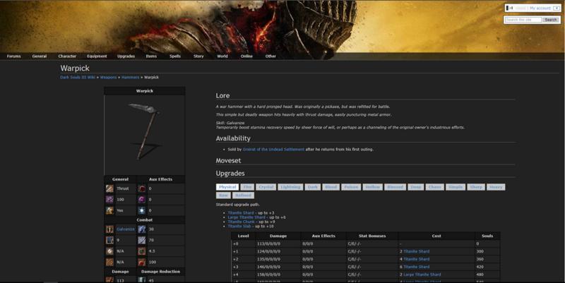565x283 pixels.
Task: Click the user avatar icon by My account
Action: (x=510, y=8)
